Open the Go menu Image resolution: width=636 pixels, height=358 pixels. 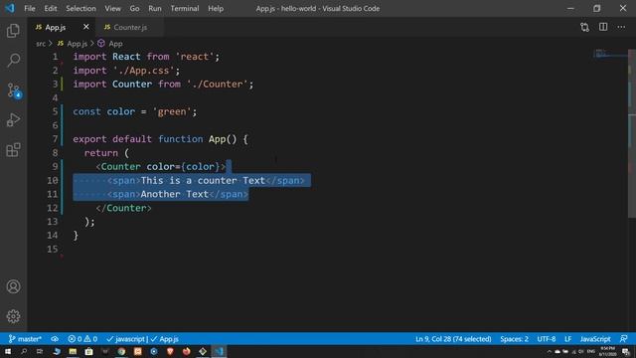click(x=135, y=8)
